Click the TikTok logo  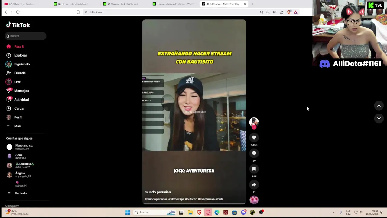[x=18, y=25]
